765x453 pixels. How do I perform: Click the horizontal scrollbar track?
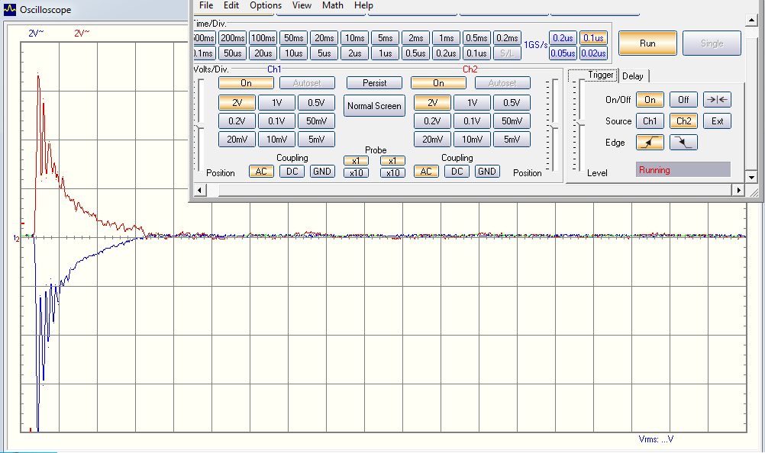click(x=470, y=190)
